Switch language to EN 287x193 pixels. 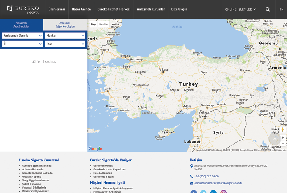click(x=282, y=9)
